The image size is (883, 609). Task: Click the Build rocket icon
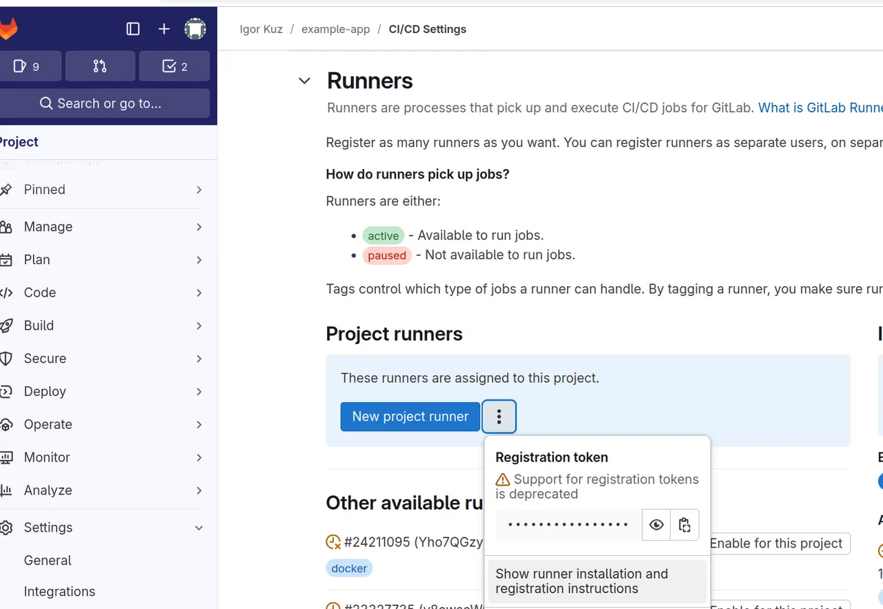click(6, 326)
